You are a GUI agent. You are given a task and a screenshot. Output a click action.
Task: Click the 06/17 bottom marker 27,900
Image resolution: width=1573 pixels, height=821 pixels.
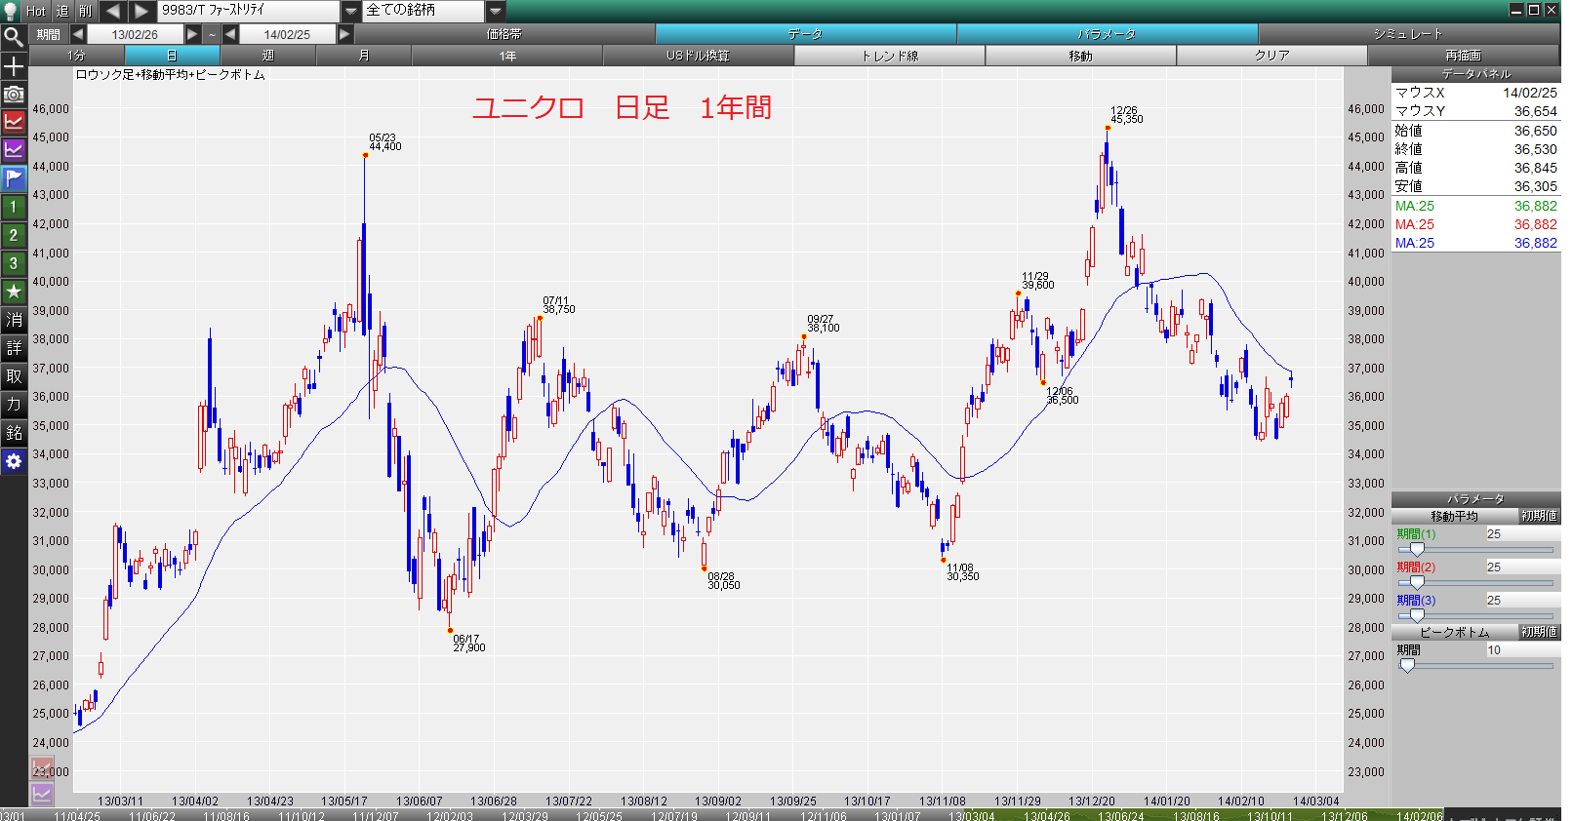tap(450, 631)
